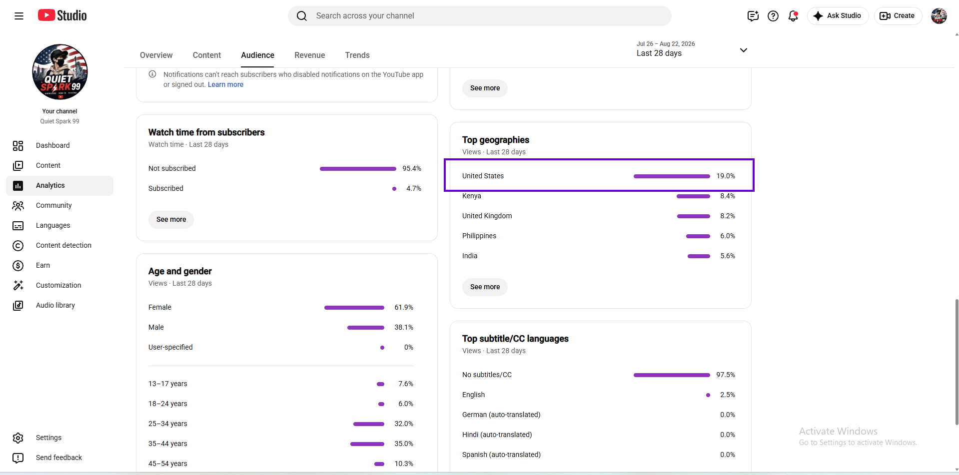This screenshot has width=959, height=475.
Task: Click the Content sidebar icon
Action: [18, 165]
